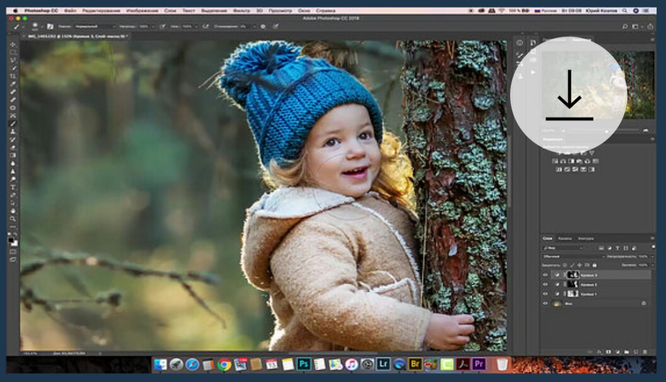Hide the Кривые 2 layer

point(546,284)
